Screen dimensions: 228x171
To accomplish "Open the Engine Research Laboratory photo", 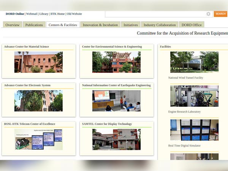I will (195, 96).
